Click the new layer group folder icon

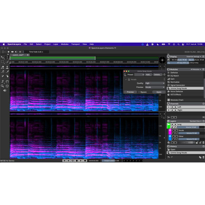pyautogui.click(x=197, y=142)
